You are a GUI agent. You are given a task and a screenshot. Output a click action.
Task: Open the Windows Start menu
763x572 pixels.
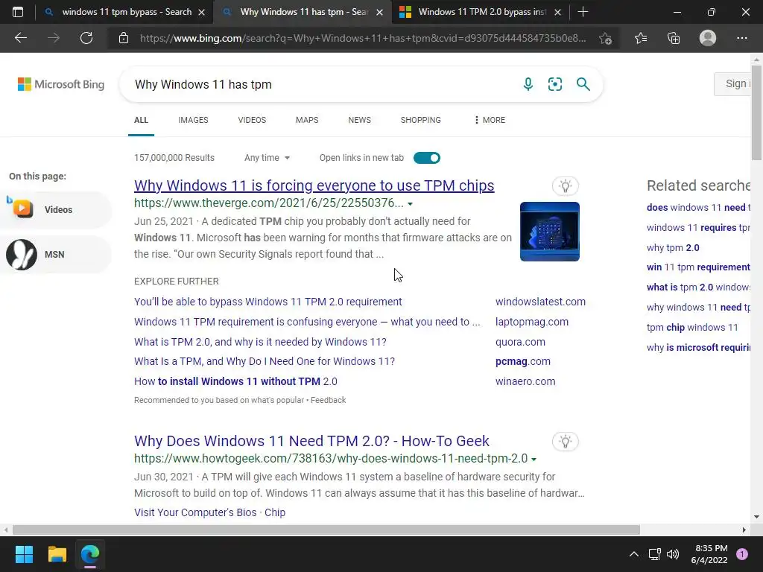point(24,554)
